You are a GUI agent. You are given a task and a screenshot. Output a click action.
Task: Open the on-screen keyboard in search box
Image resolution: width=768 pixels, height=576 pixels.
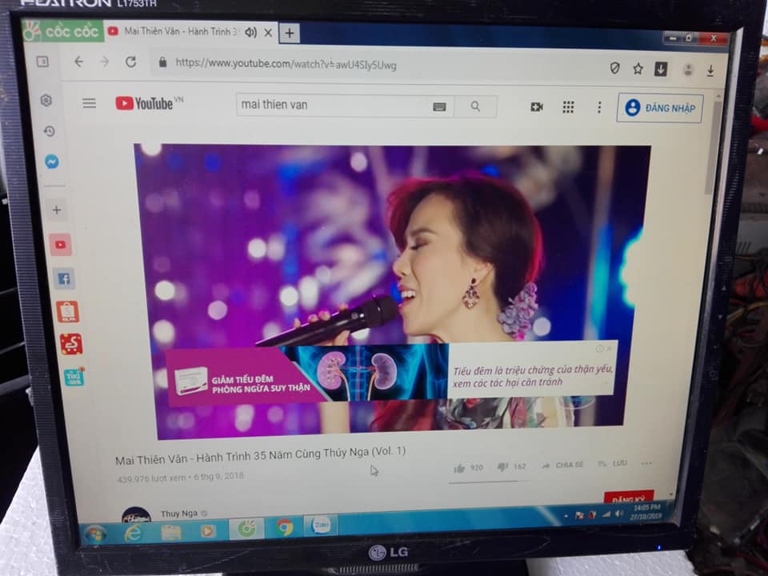point(439,106)
